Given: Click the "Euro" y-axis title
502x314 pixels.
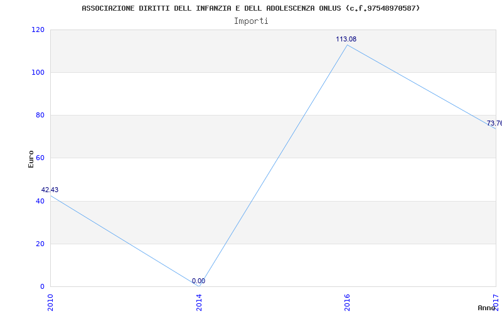Looking at the screenshot, I should pyautogui.click(x=31, y=159).
